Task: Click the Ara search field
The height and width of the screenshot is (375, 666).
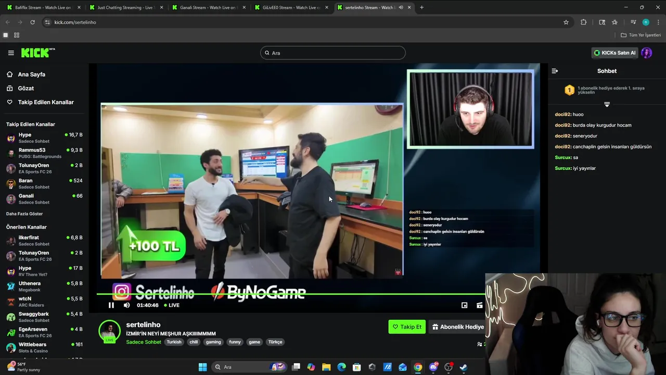Action: tap(333, 53)
